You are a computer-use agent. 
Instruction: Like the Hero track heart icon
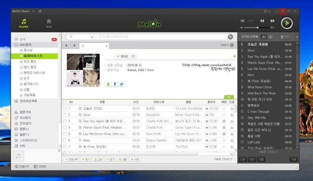point(207,140)
